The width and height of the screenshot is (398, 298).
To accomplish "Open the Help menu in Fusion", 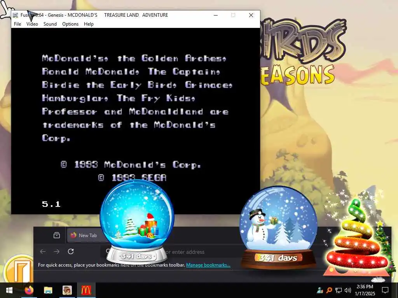I will click(89, 24).
